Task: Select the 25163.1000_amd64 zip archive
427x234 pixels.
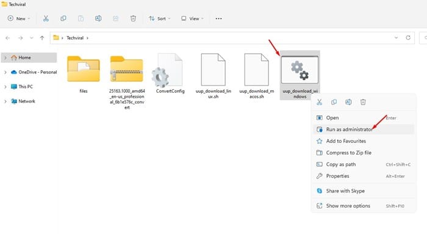Action: pos(127,82)
